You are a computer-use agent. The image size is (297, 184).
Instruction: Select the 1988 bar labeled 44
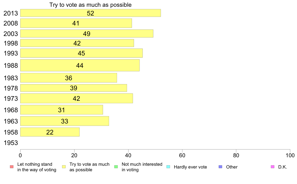point(80,65)
